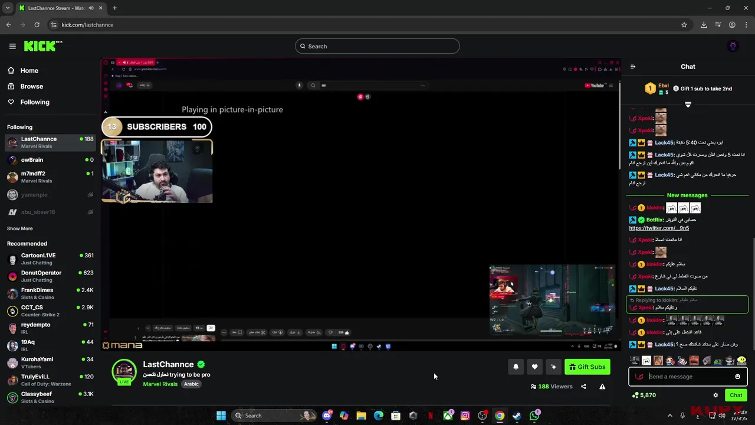
Task: Open reydempto recommended channel
Action: (x=50, y=328)
